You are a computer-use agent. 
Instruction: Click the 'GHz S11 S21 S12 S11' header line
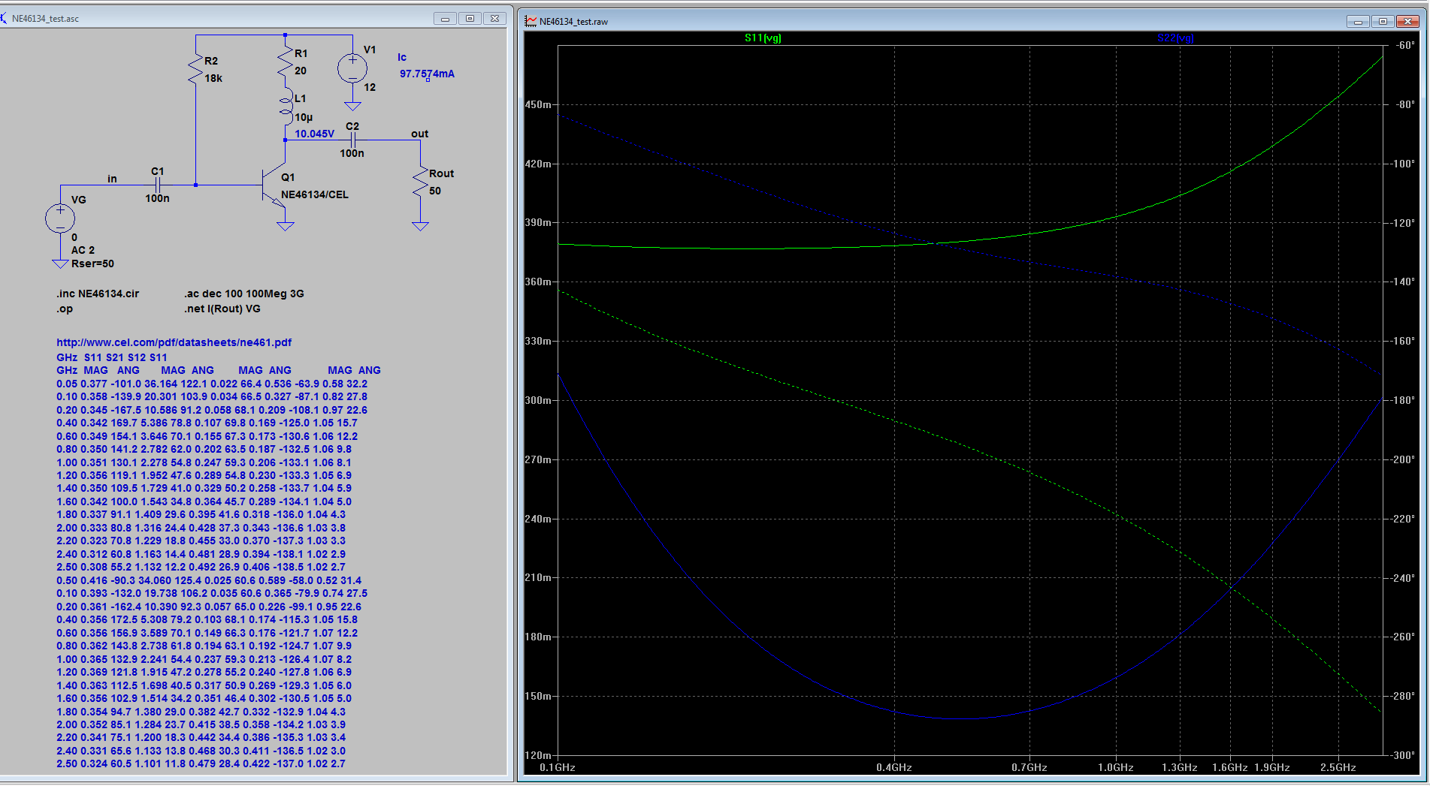(112, 357)
